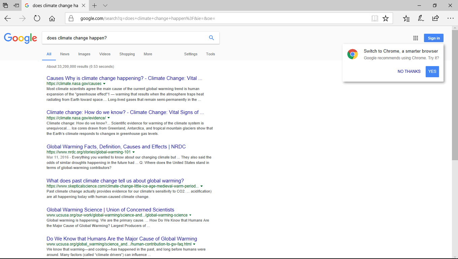Click the Google logo
The width and height of the screenshot is (458, 259).
(x=21, y=38)
